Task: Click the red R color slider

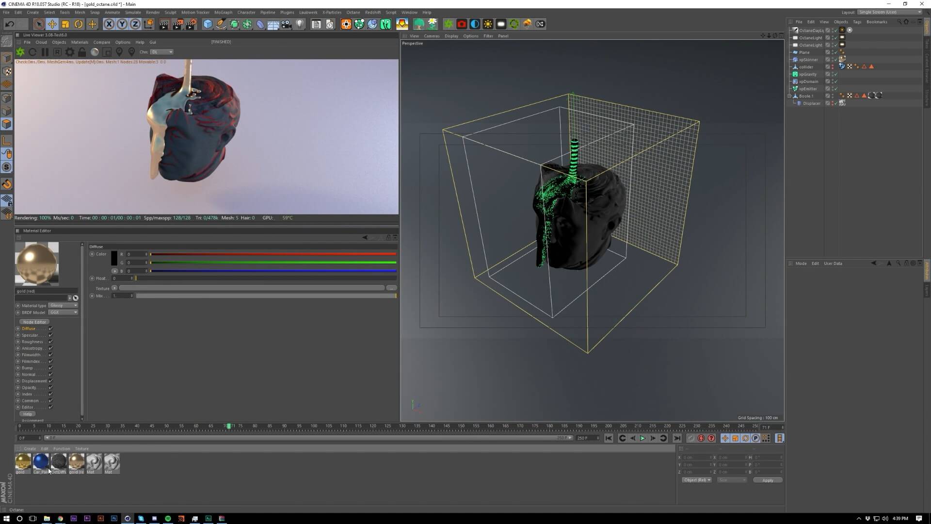Action: point(273,254)
